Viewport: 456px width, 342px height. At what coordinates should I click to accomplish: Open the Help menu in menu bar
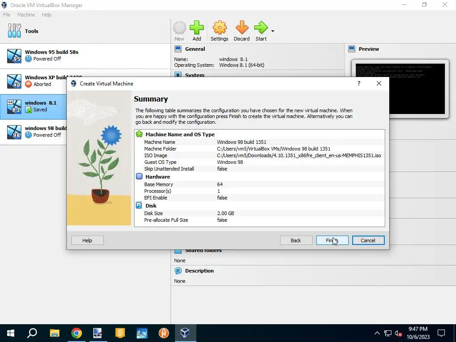pos(46,15)
